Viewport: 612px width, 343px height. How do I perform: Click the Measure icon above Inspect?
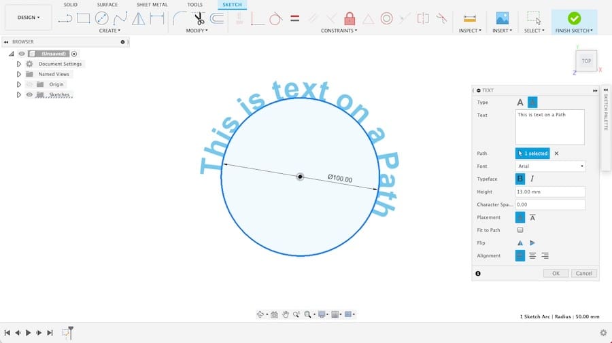(469, 18)
